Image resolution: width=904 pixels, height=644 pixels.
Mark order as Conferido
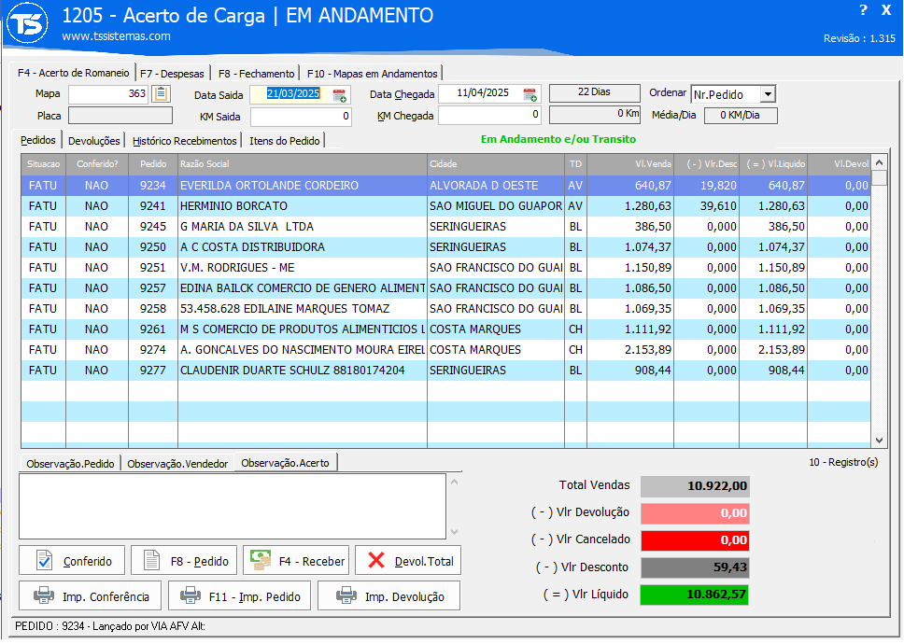tap(73, 561)
